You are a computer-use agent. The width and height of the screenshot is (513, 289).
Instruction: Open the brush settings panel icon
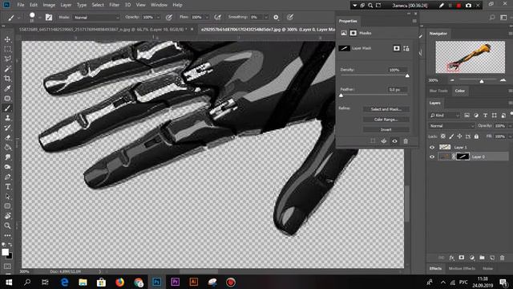[49, 18]
